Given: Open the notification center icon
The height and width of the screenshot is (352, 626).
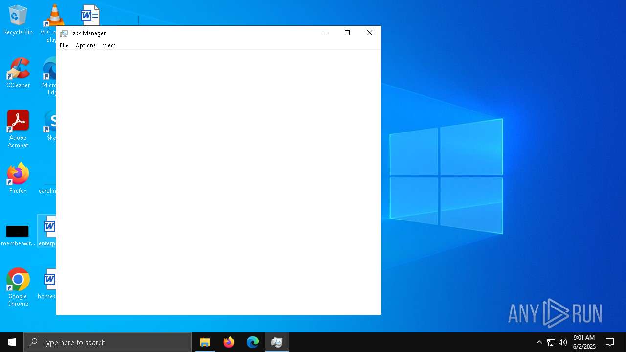Looking at the screenshot, I should click(x=610, y=342).
